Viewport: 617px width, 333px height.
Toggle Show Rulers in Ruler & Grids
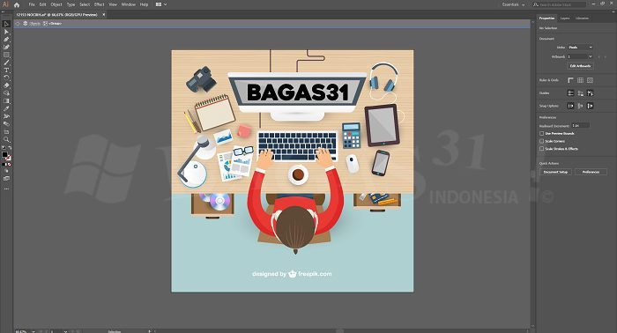(x=570, y=80)
